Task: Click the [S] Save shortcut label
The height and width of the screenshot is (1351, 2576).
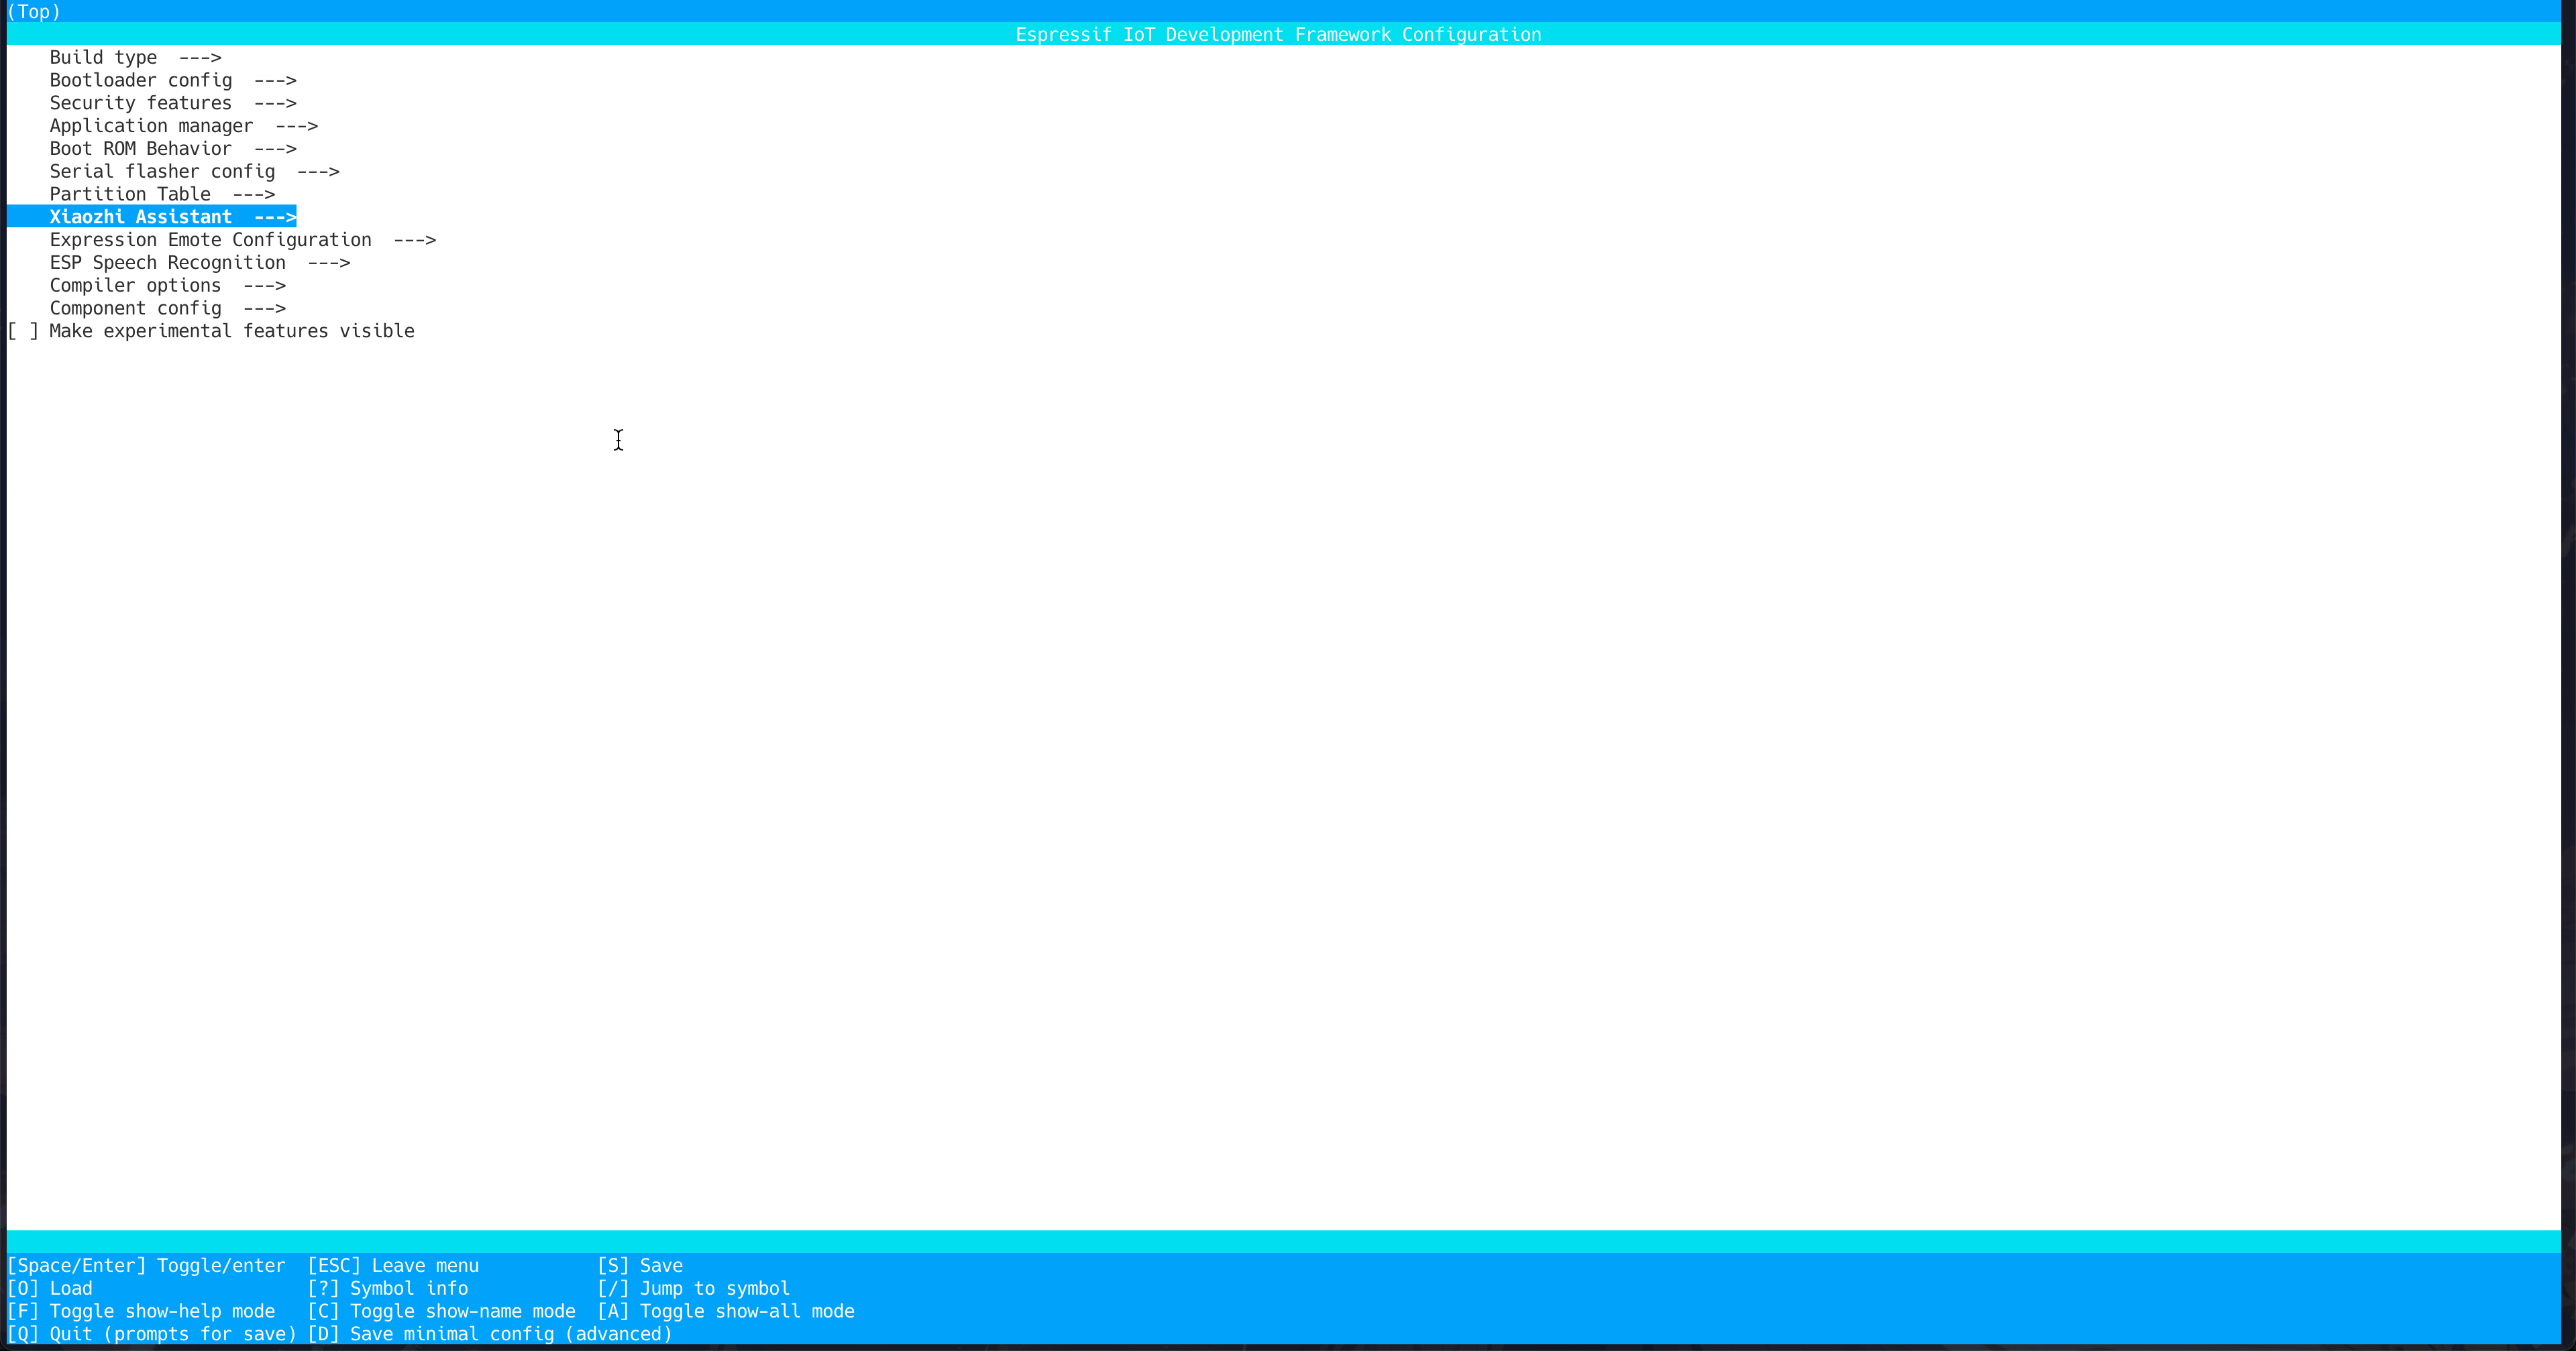Action: [x=640, y=1266]
